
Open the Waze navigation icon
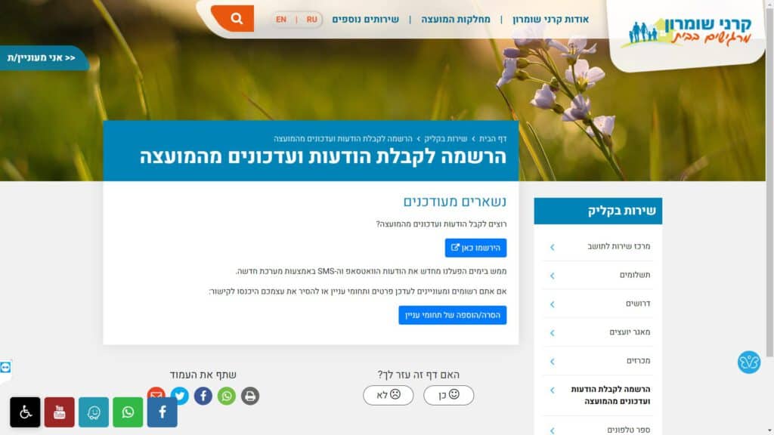[x=94, y=412]
